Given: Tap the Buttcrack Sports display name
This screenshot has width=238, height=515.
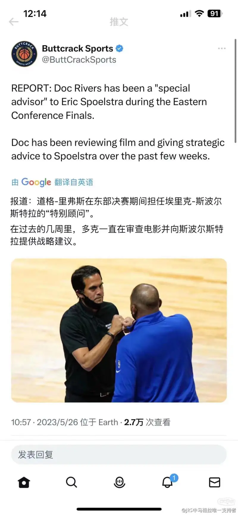Looking at the screenshot, I should [x=77, y=48].
